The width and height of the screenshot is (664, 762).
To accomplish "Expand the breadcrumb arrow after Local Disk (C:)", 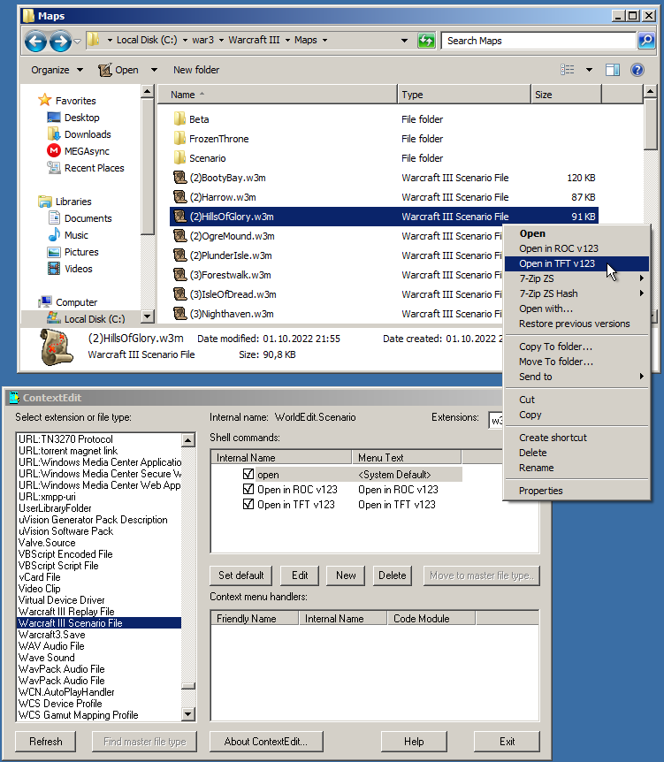I will [185, 41].
